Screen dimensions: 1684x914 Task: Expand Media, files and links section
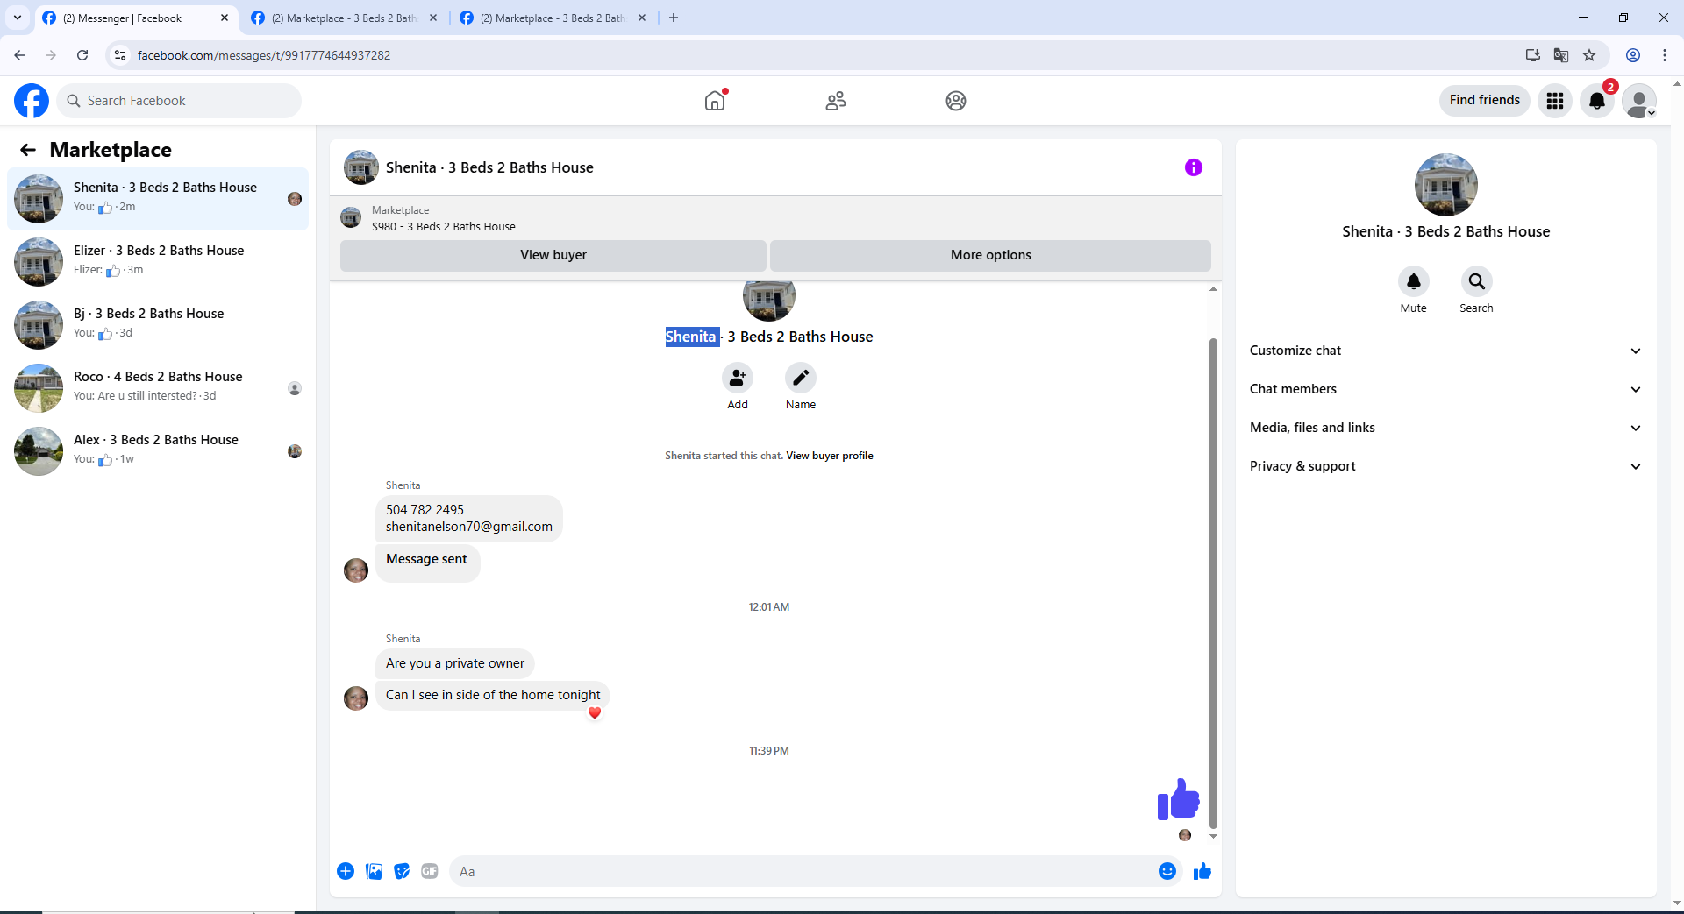1445,428
